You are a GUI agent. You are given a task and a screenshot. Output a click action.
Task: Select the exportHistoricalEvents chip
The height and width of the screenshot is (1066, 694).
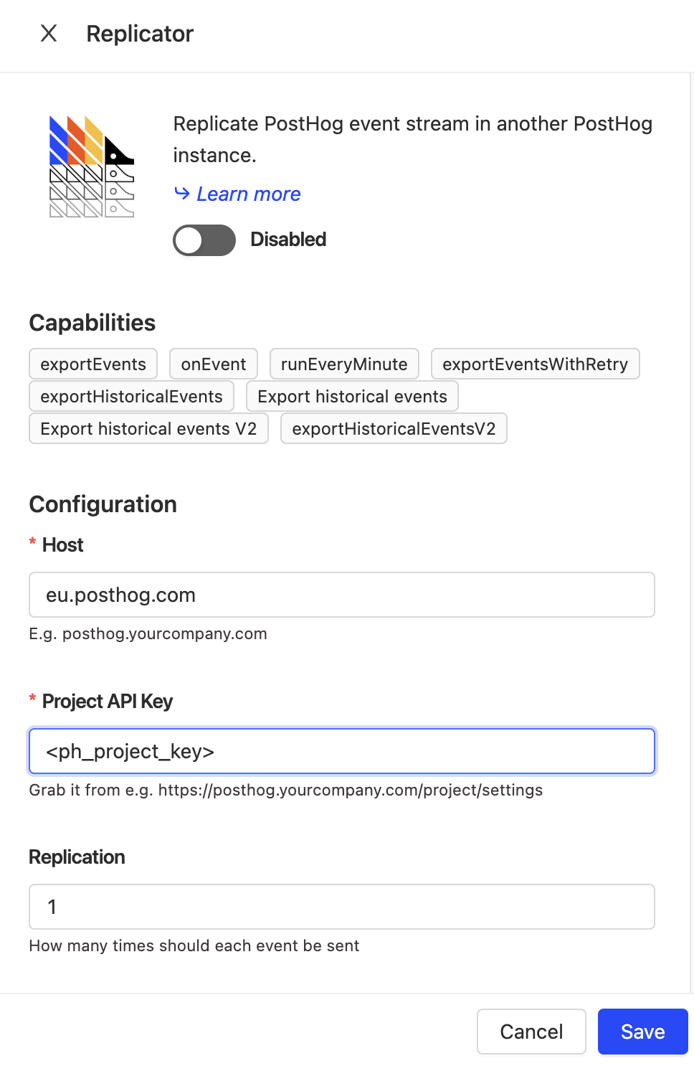(131, 396)
